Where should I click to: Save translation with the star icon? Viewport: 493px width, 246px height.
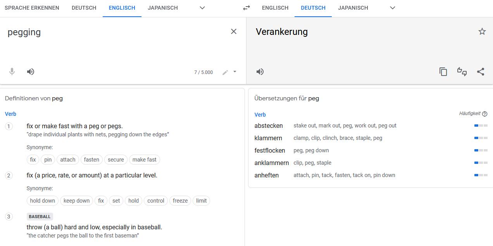[482, 32]
